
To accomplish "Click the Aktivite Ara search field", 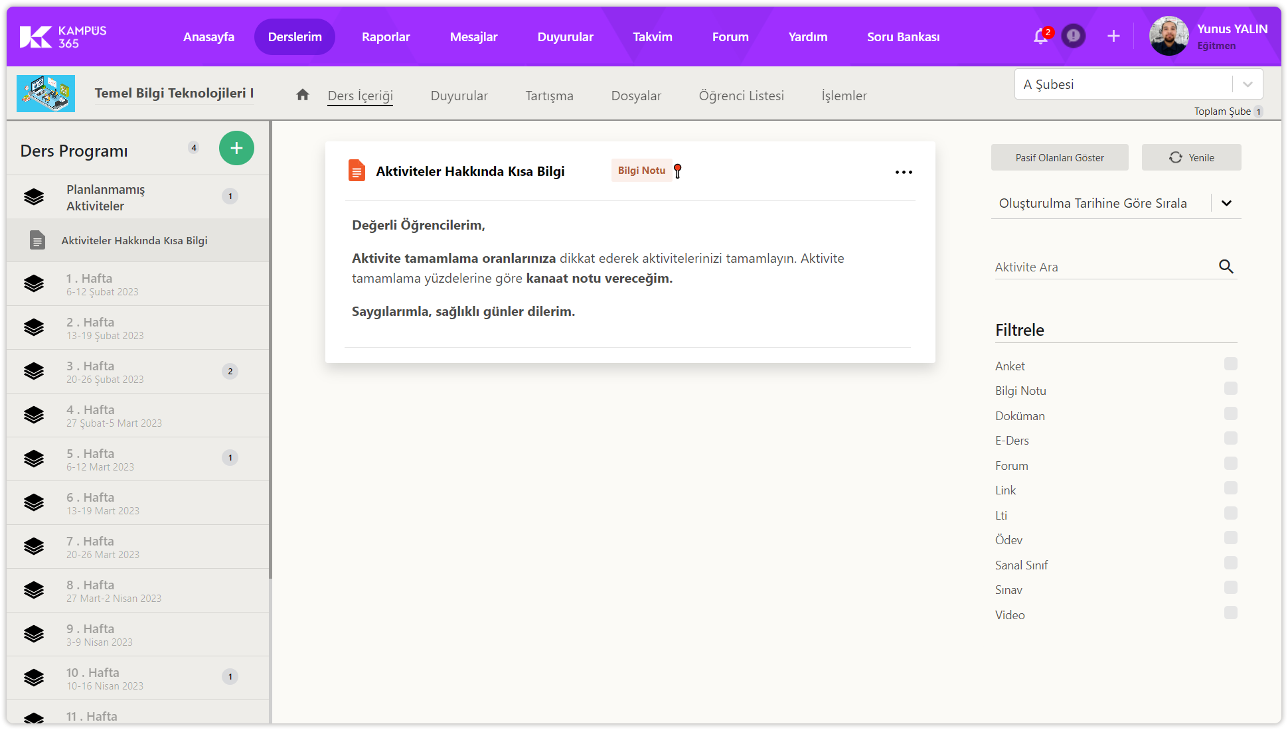I will tap(1102, 267).
